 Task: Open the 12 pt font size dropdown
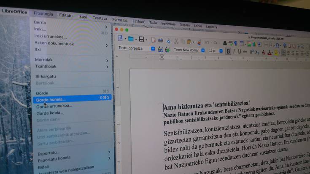pyautogui.click(x=221, y=51)
